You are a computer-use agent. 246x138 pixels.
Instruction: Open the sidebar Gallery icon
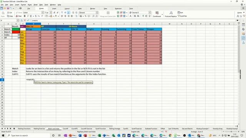tap(243, 34)
